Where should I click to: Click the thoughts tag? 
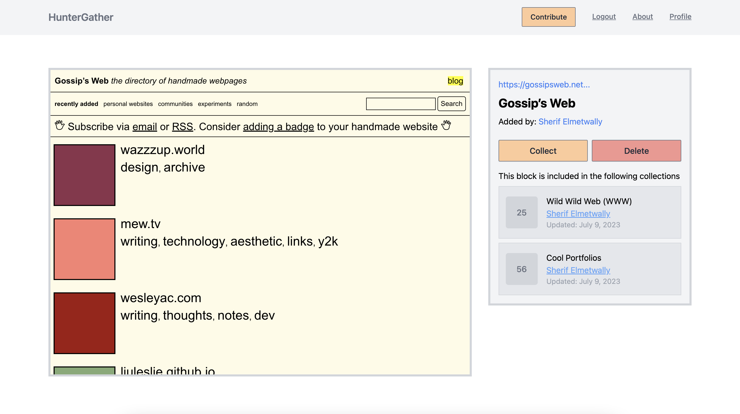pos(188,316)
